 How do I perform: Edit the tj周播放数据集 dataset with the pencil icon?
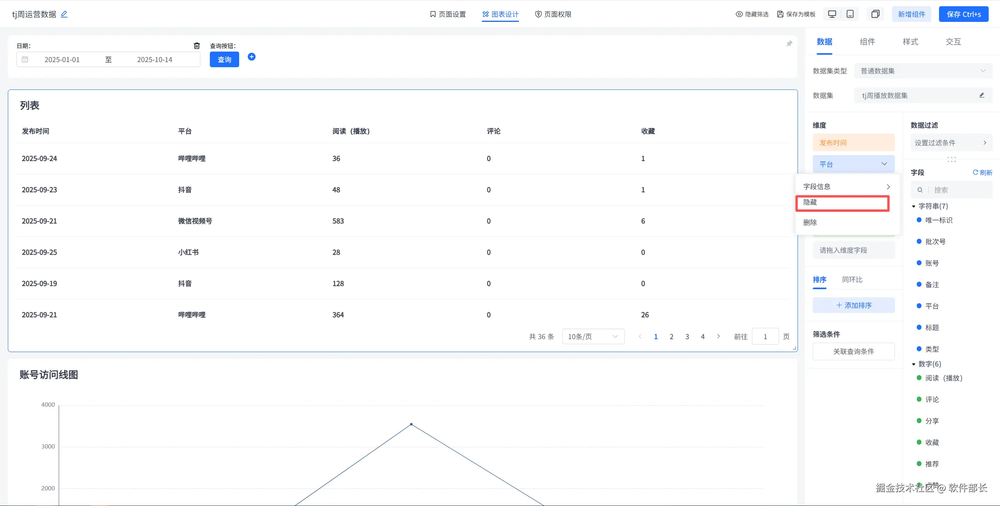[x=982, y=95]
